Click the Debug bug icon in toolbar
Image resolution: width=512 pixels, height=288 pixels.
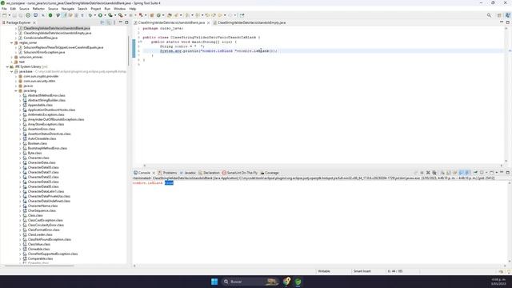[90, 15]
